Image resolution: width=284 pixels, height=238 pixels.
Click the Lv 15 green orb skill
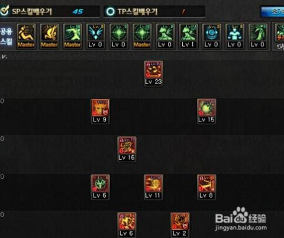[x=206, y=111]
